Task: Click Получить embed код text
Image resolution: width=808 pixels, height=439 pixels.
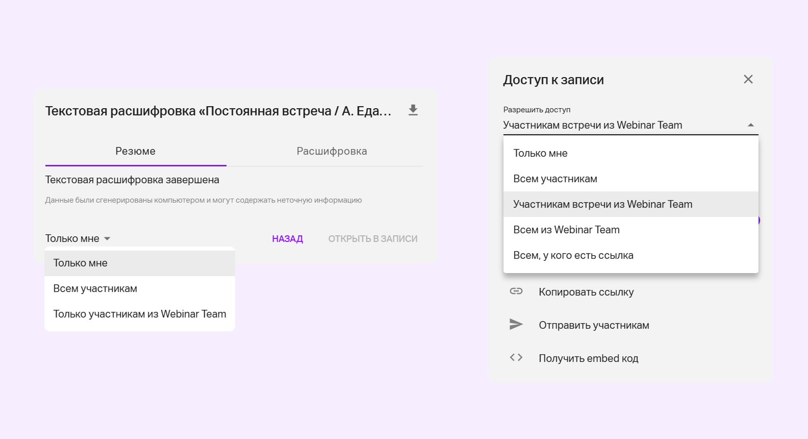Action: tap(588, 359)
